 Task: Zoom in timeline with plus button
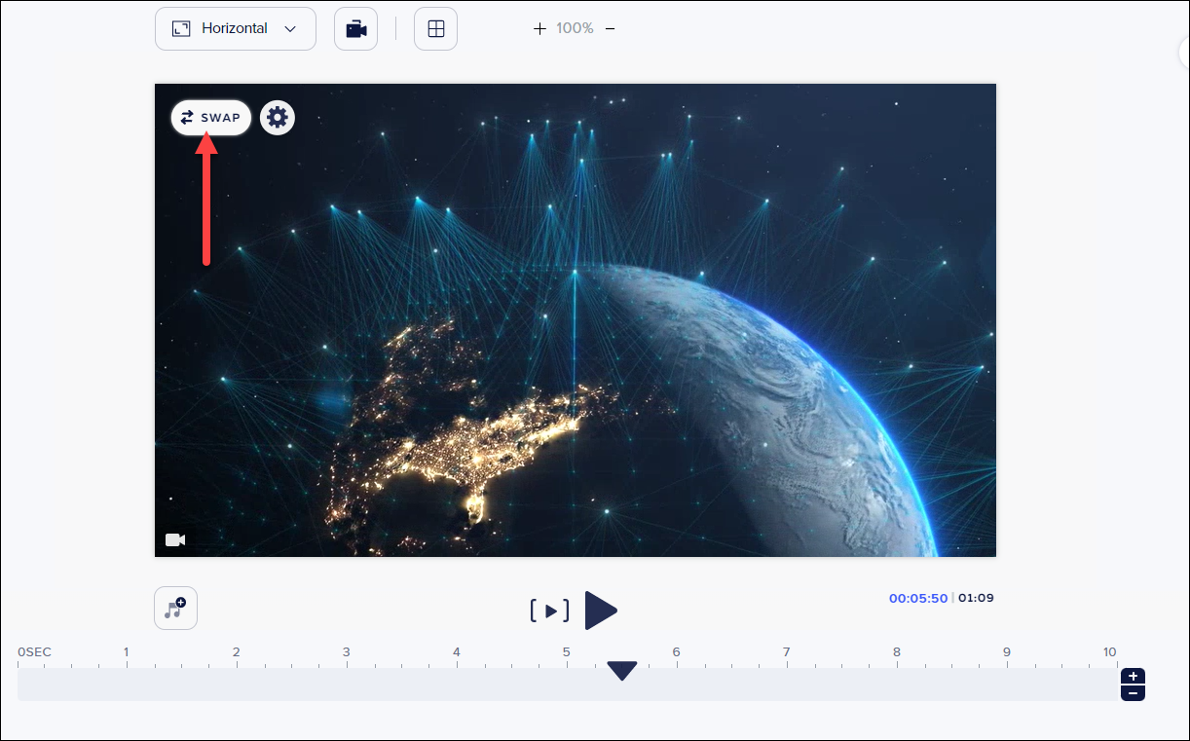click(x=1133, y=677)
